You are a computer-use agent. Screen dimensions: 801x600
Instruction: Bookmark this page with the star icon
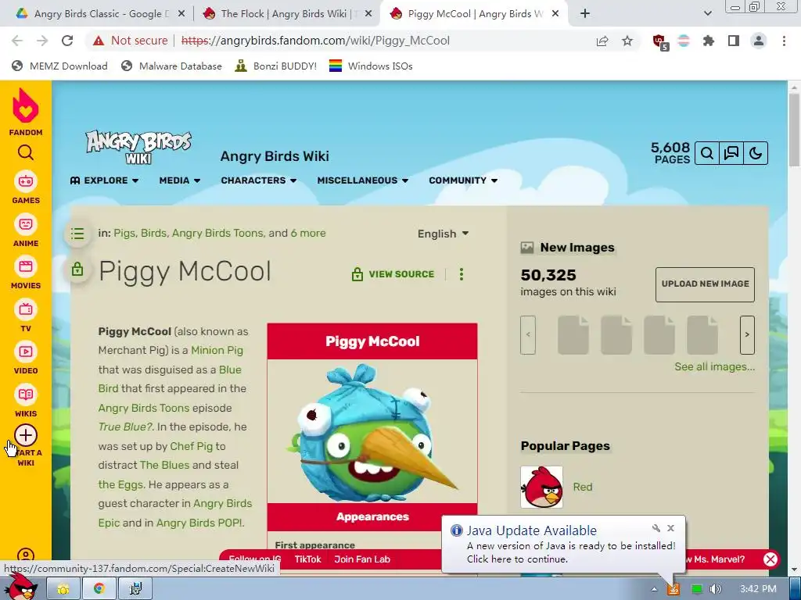point(627,41)
